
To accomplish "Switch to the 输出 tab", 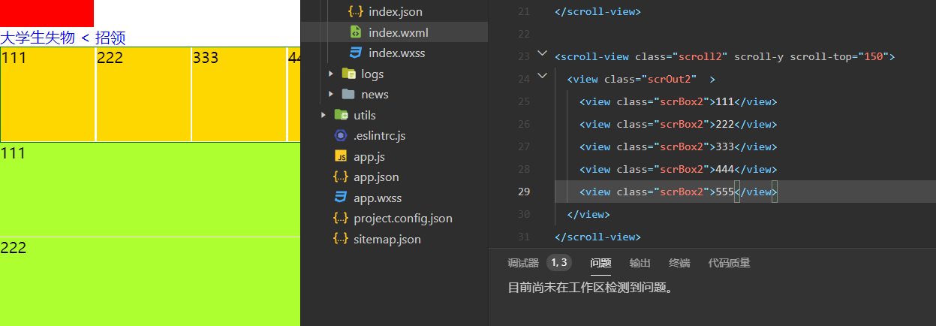I will [640, 263].
